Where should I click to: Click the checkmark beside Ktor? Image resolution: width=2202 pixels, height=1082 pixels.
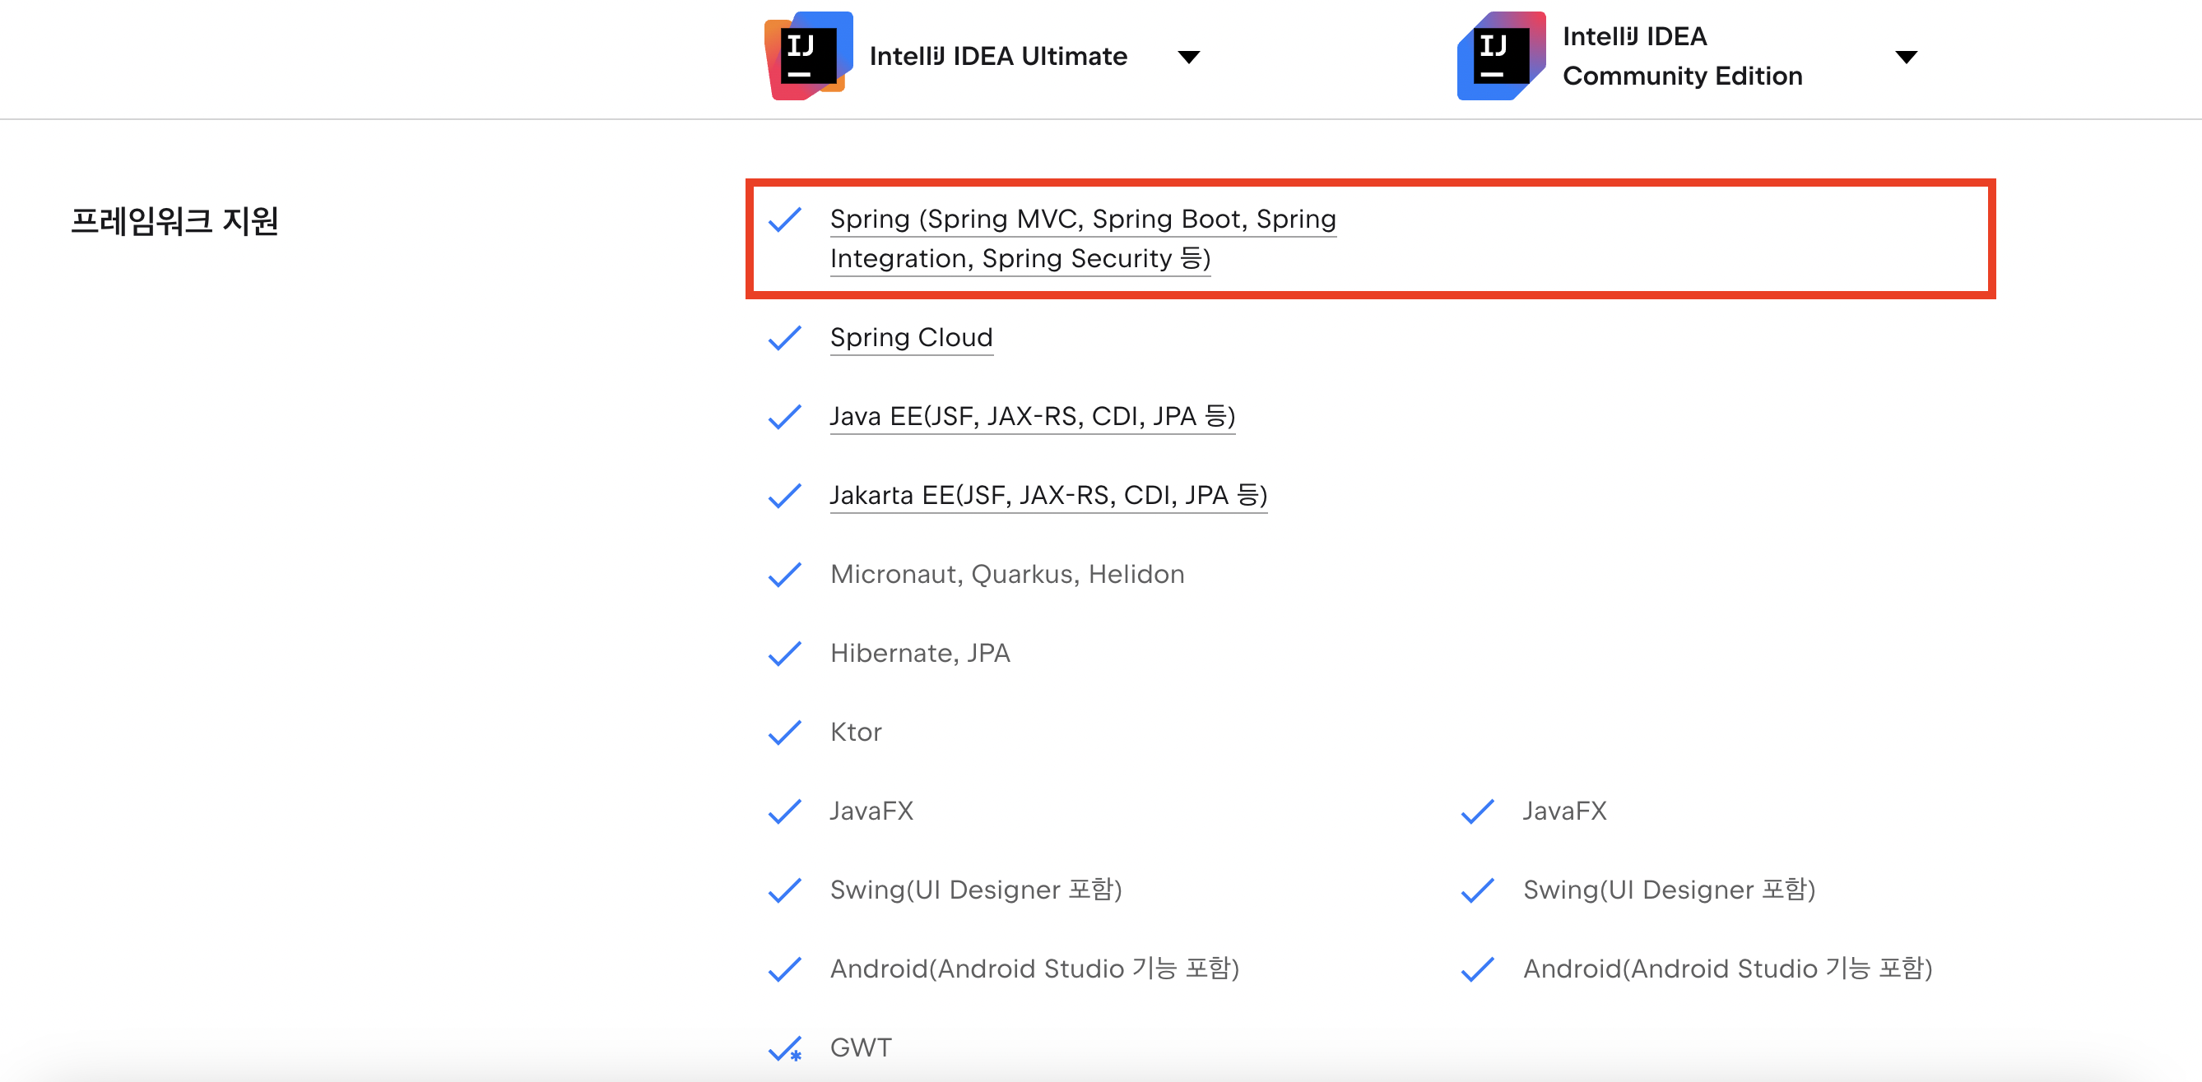pos(785,733)
